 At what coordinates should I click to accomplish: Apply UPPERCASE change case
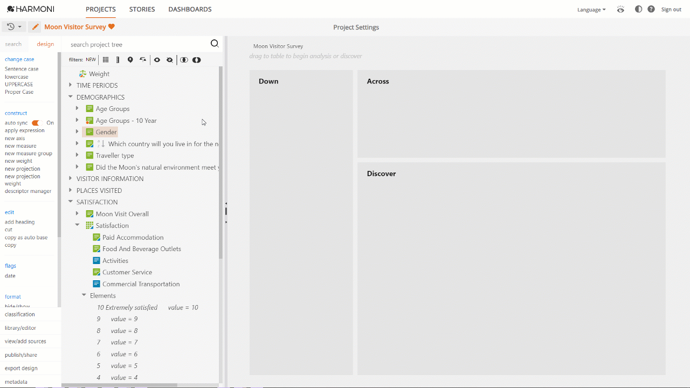(x=19, y=85)
